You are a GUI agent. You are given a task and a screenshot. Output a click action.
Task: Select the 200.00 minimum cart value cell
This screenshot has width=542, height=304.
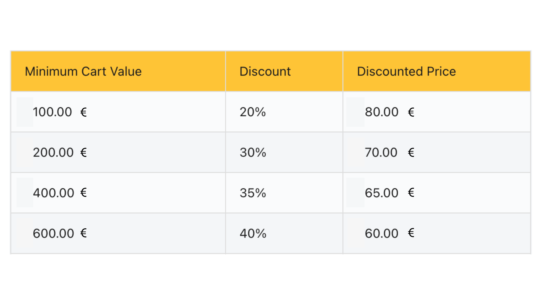[x=118, y=152]
